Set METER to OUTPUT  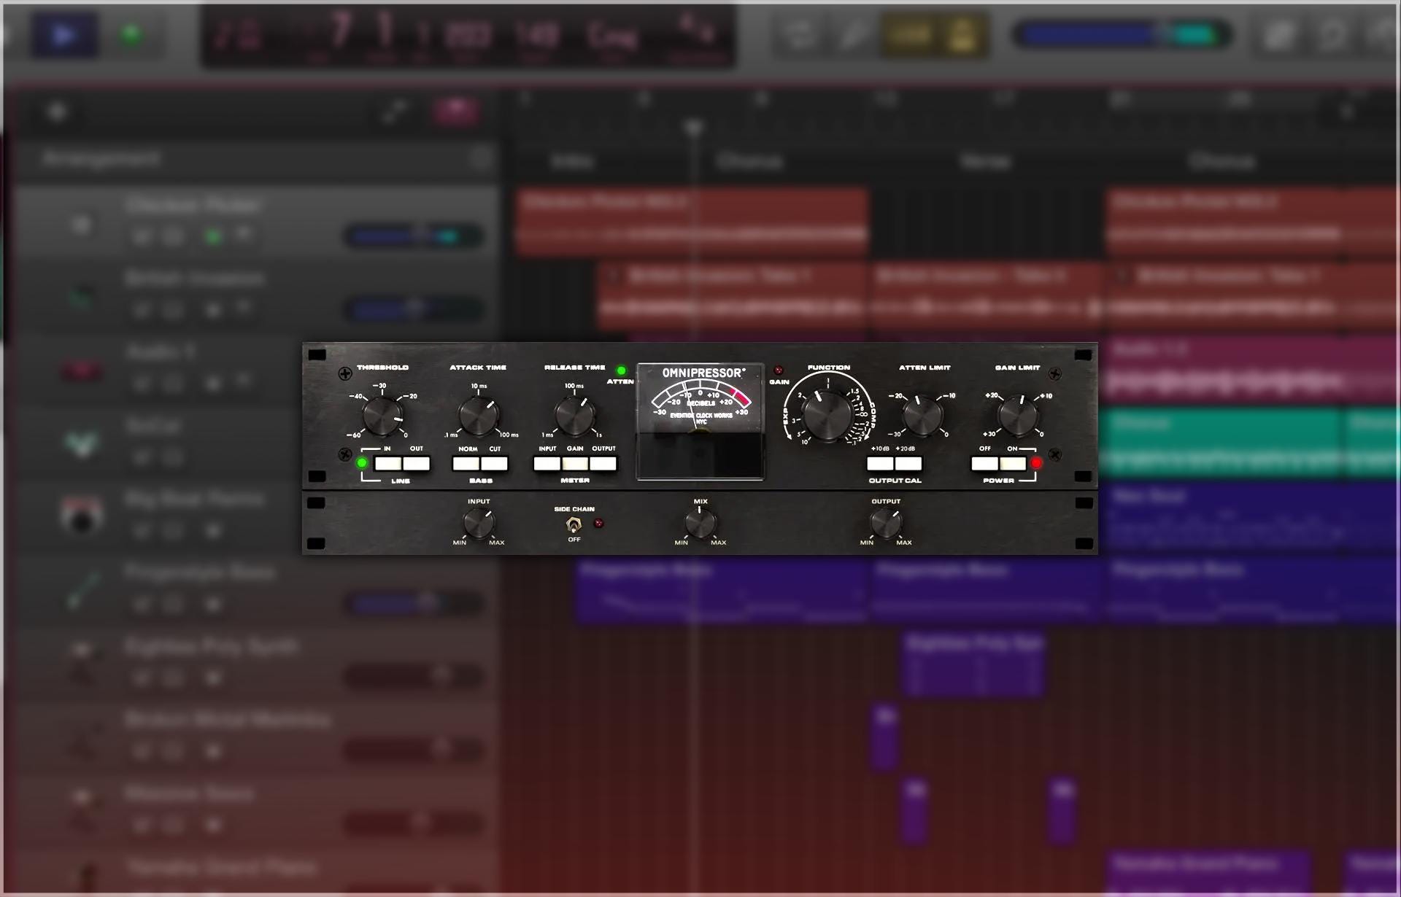(x=603, y=463)
